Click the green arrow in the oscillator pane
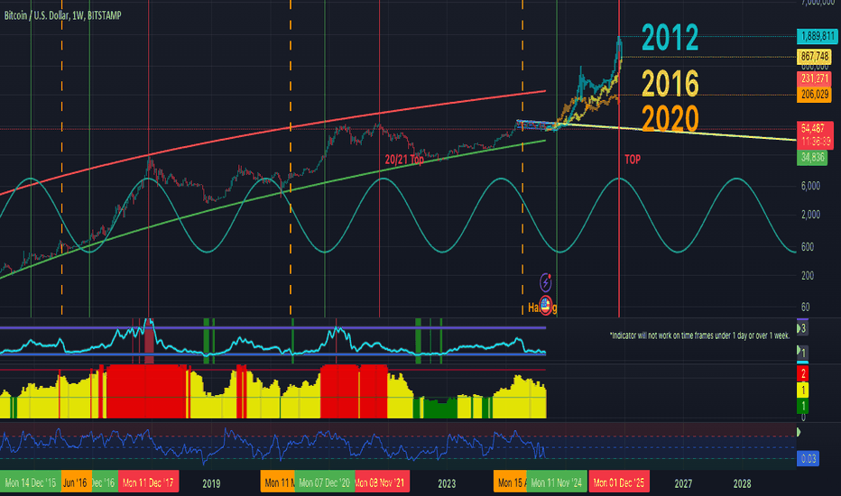Screen dimensions: 841x496 tap(799, 432)
